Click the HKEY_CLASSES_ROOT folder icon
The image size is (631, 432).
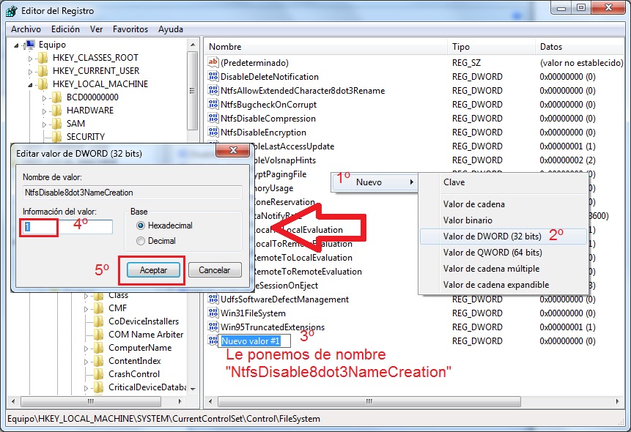(43, 58)
